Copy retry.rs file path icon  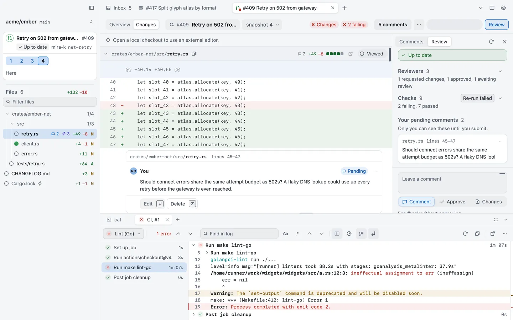pyautogui.click(x=194, y=54)
